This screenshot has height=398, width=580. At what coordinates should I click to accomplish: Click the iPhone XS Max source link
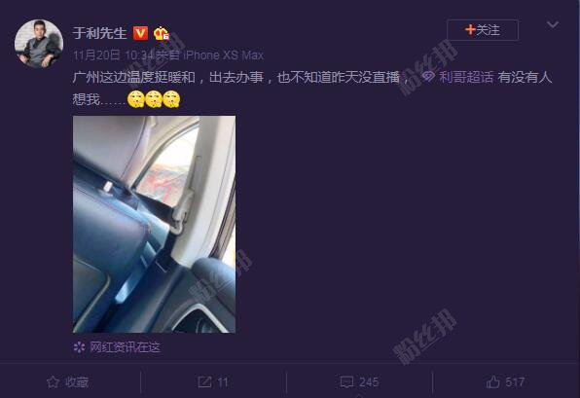(224, 55)
